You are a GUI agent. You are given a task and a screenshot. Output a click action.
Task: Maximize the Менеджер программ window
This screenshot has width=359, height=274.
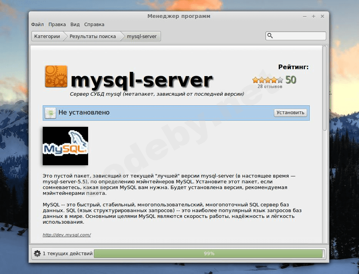[x=314, y=16]
